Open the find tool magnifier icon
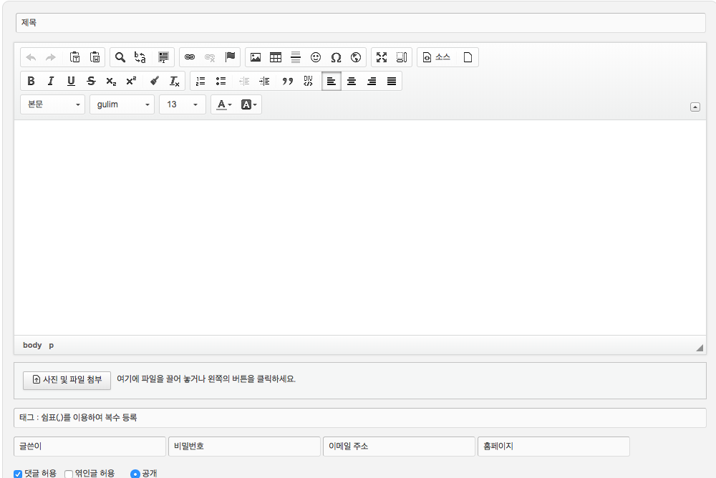716x478 pixels. click(x=120, y=57)
